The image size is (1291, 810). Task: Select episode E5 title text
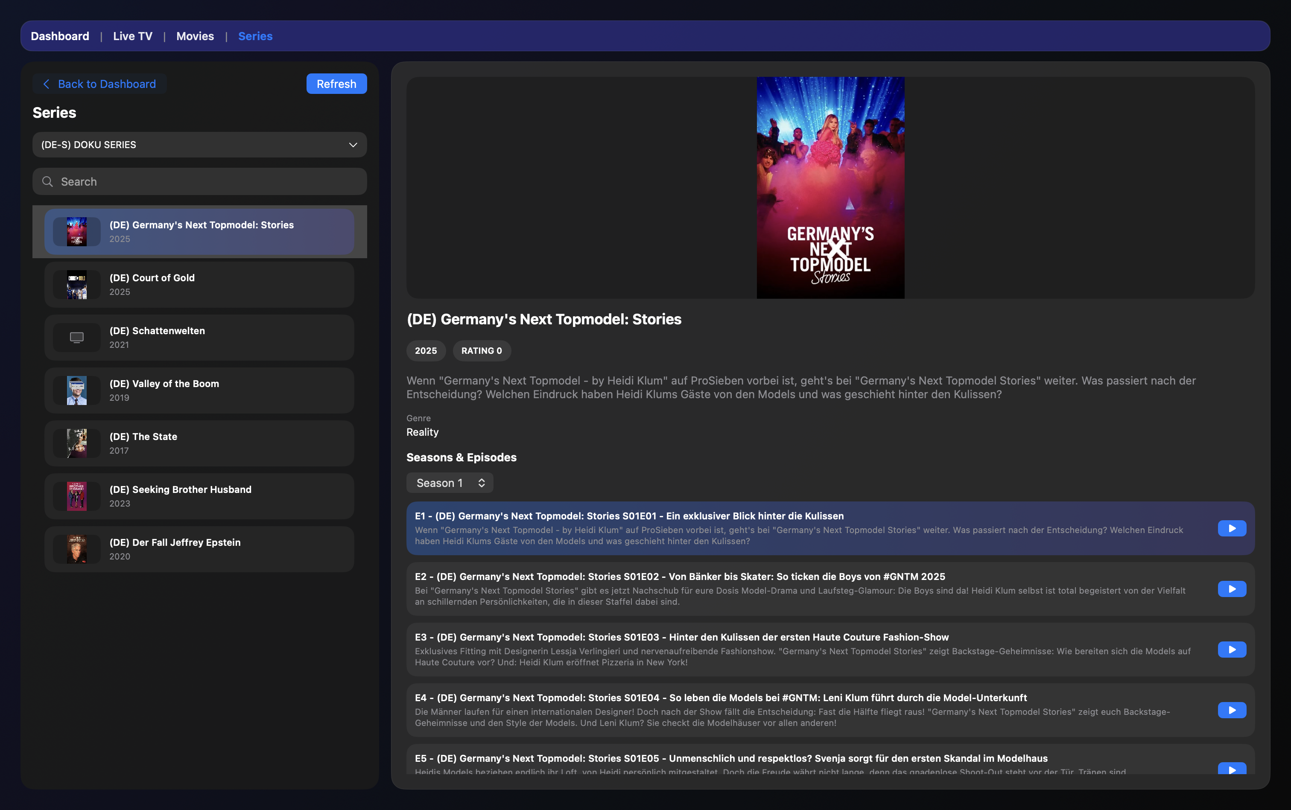point(731,758)
